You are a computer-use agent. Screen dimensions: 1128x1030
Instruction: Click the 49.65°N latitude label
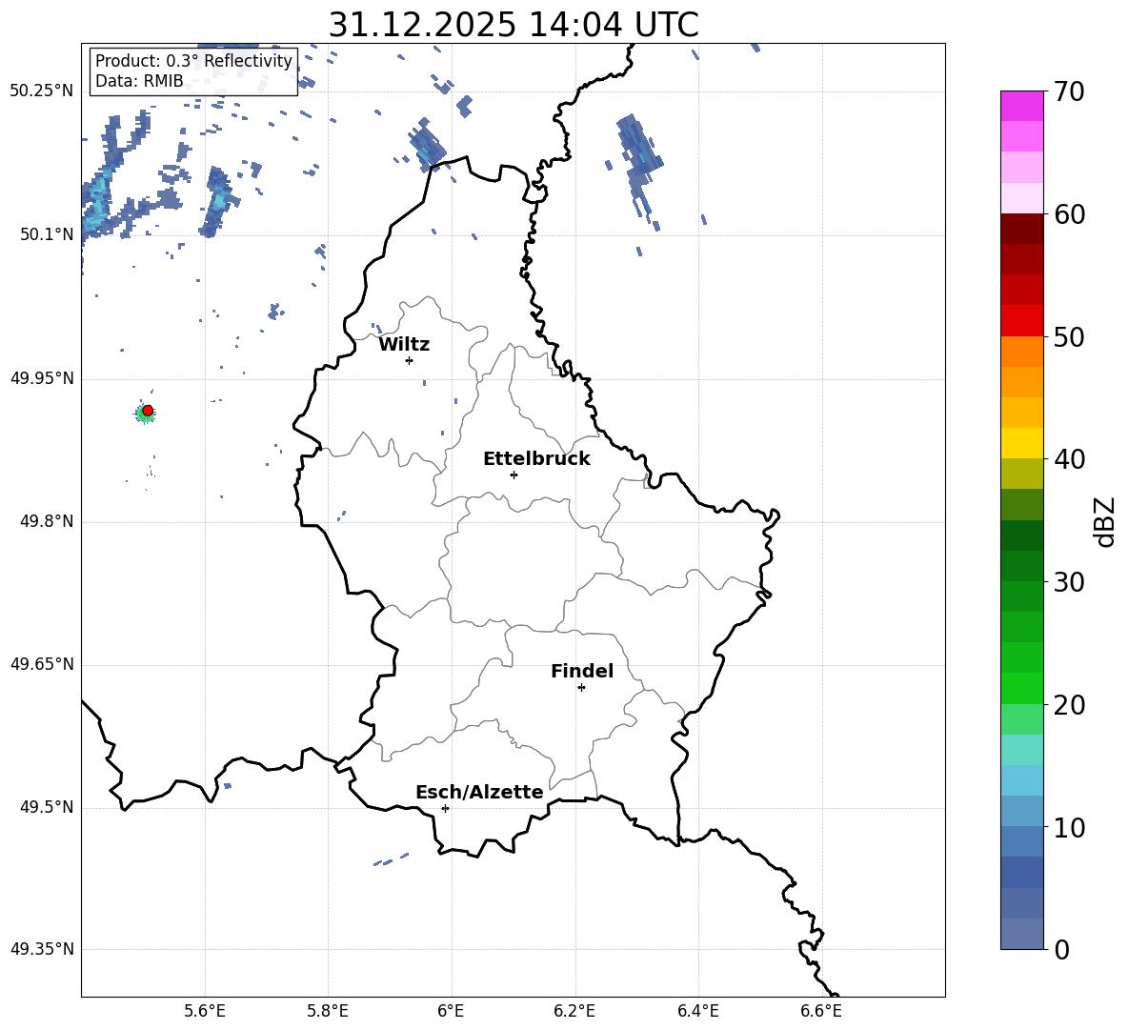[42, 664]
